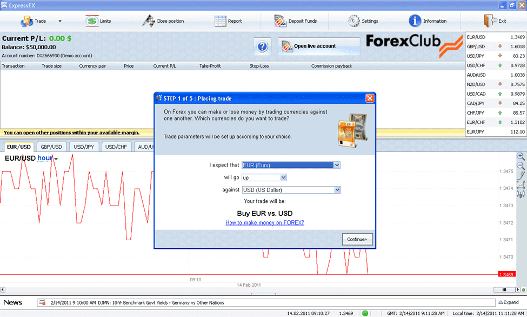Click the Currency pair column header
Viewport: 527px width, 317px height.
[x=92, y=66]
